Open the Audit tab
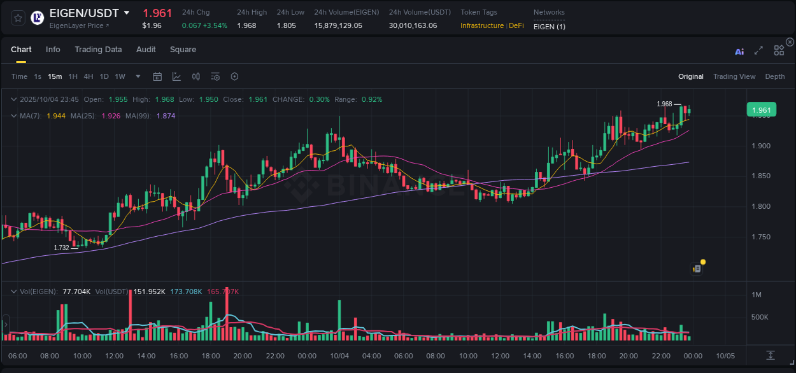The width and height of the screenshot is (796, 373). point(146,50)
